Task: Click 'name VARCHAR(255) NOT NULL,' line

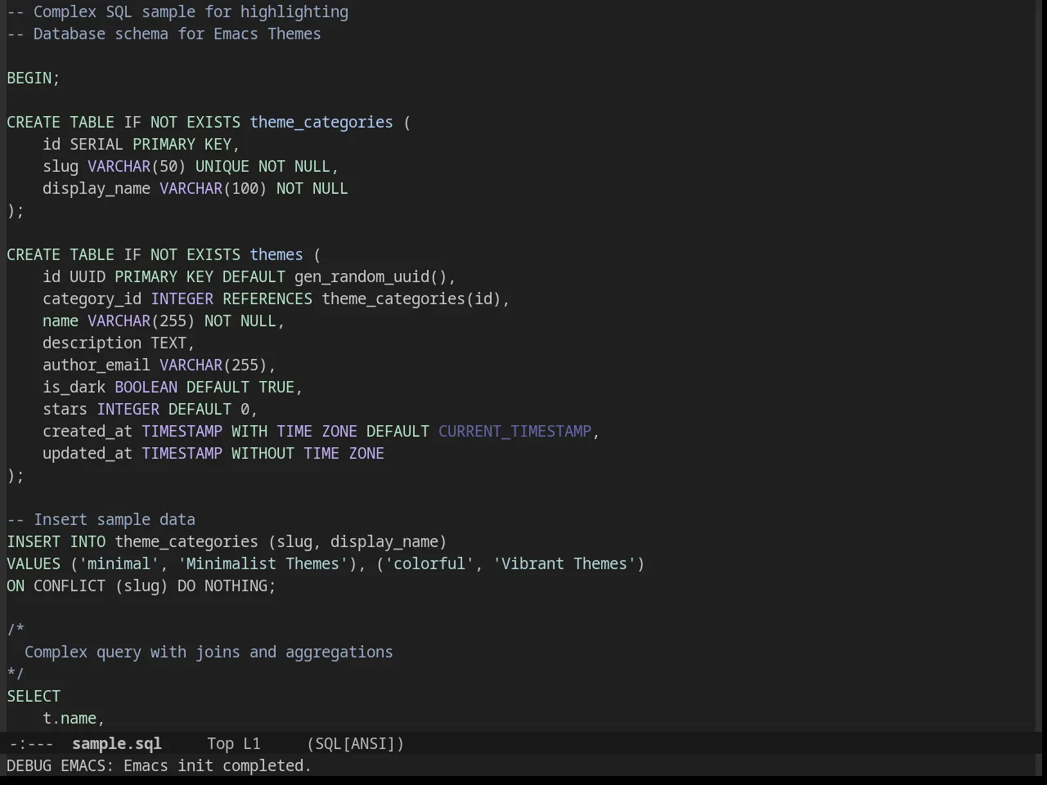Action: point(164,321)
